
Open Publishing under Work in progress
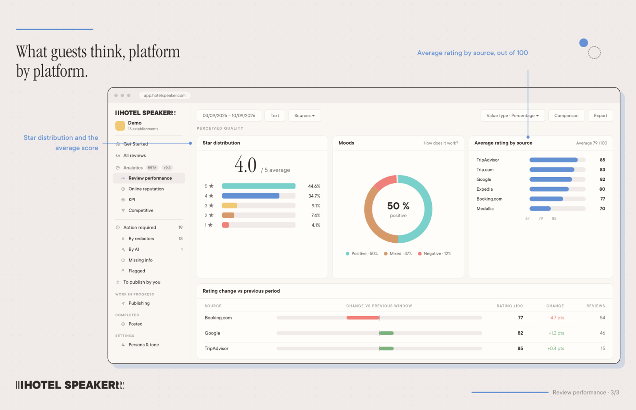[x=149, y=303]
